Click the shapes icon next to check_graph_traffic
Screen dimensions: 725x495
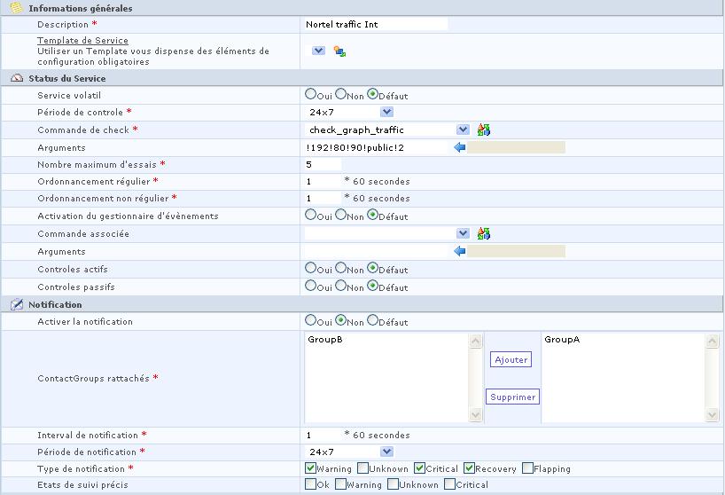pyautogui.click(x=483, y=130)
